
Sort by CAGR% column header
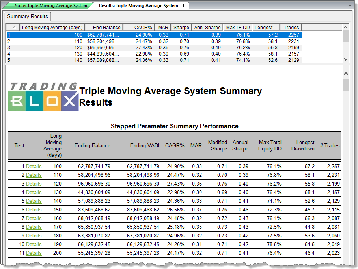pyautogui.click(x=143, y=28)
